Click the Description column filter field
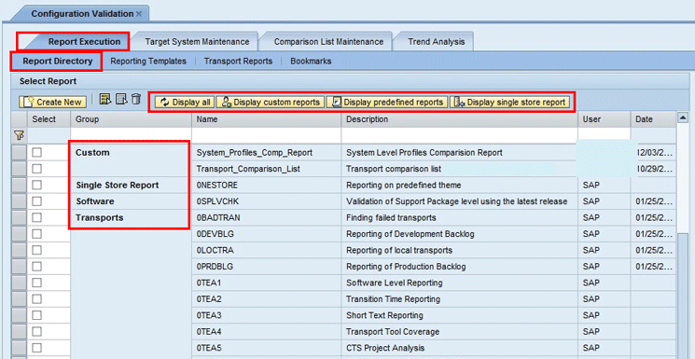Image resolution: width=695 pixels, height=359 pixels. point(460,135)
